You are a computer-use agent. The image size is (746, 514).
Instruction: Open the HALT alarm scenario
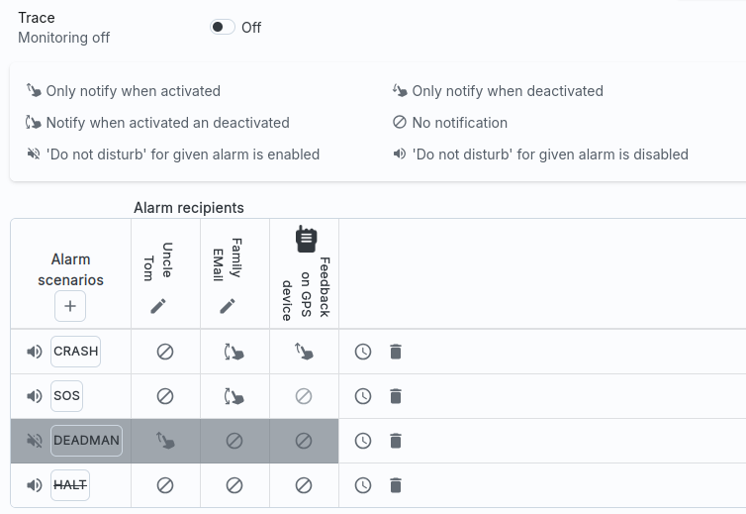click(70, 485)
